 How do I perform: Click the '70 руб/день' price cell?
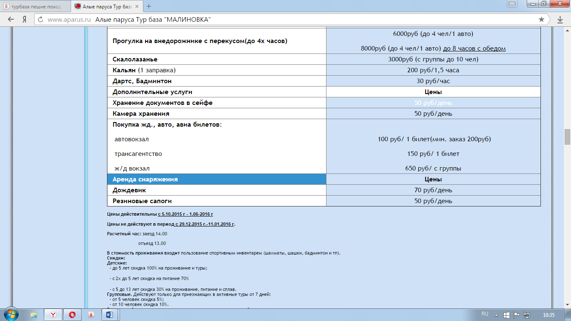click(x=433, y=190)
